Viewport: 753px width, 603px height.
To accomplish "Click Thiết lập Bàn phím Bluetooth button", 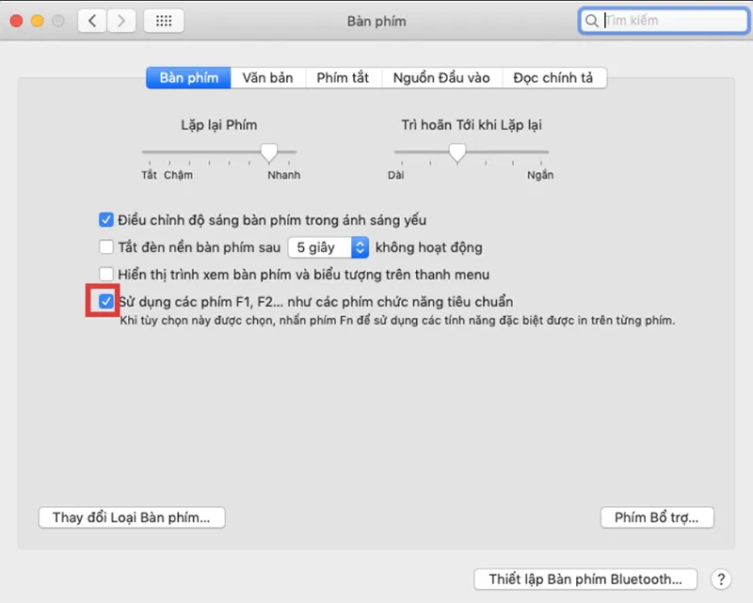I will coord(585,579).
